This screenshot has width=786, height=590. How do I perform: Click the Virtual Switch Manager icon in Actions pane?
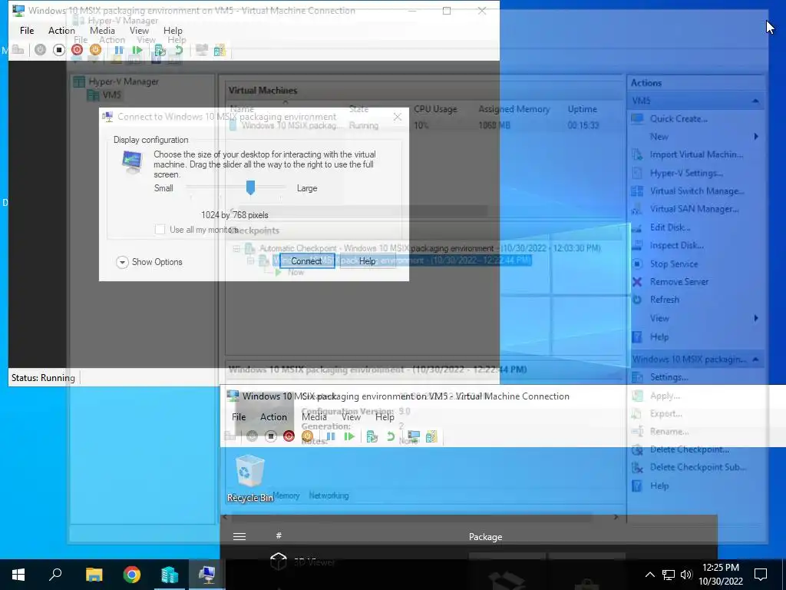[637, 191]
